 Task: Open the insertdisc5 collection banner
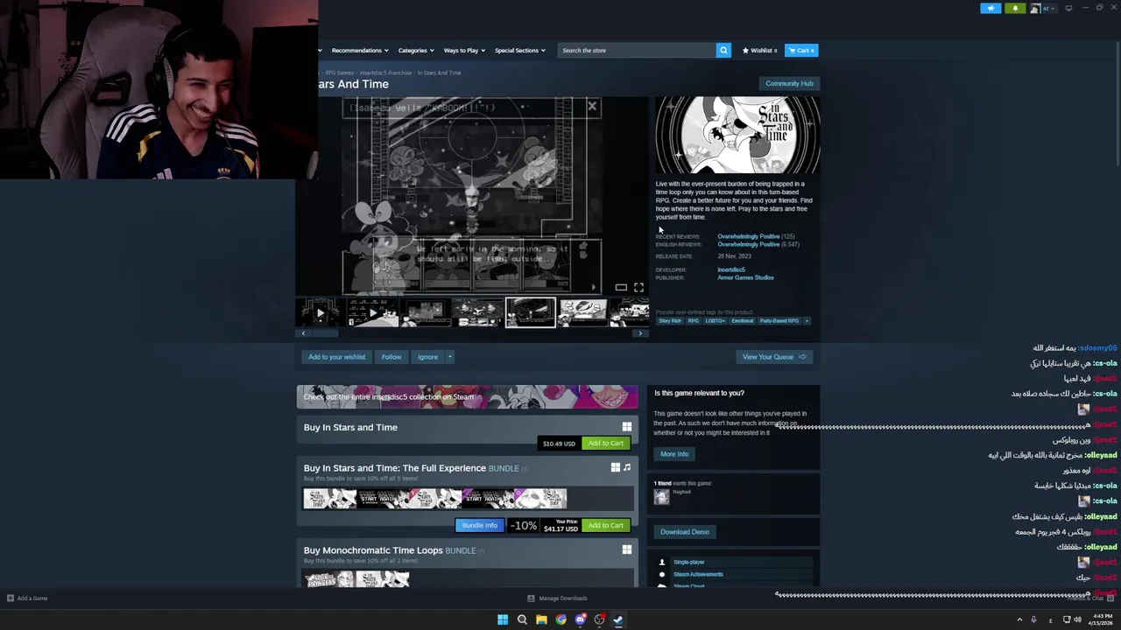pos(468,397)
